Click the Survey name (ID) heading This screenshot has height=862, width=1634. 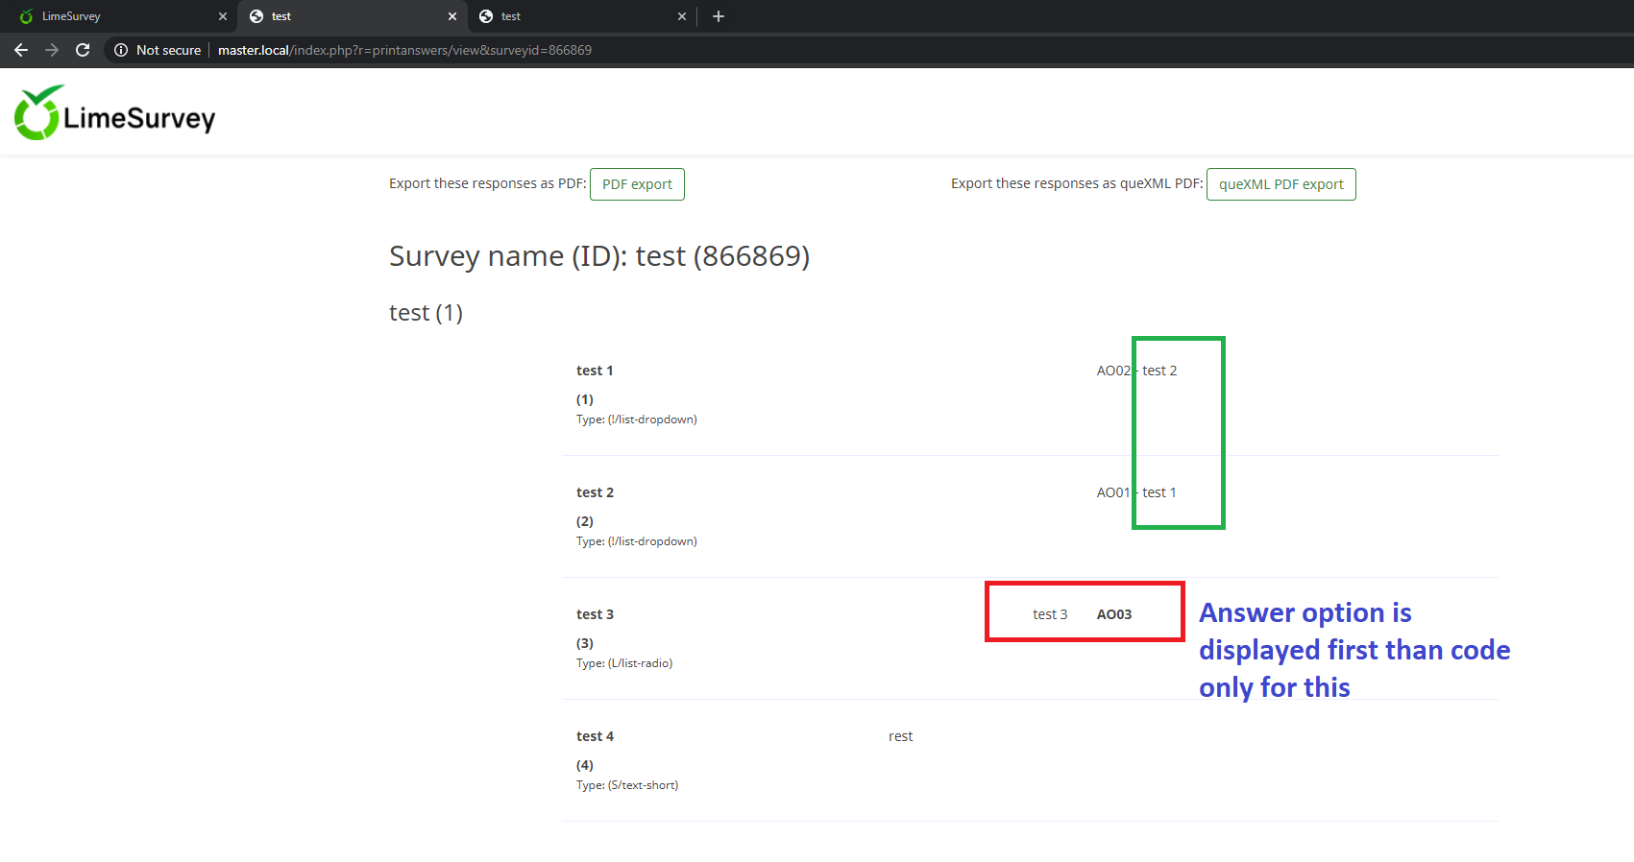[x=598, y=256]
